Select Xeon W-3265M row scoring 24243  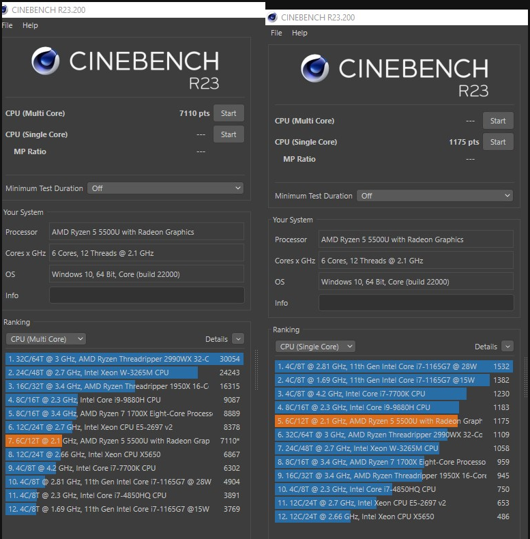pyautogui.click(x=124, y=373)
